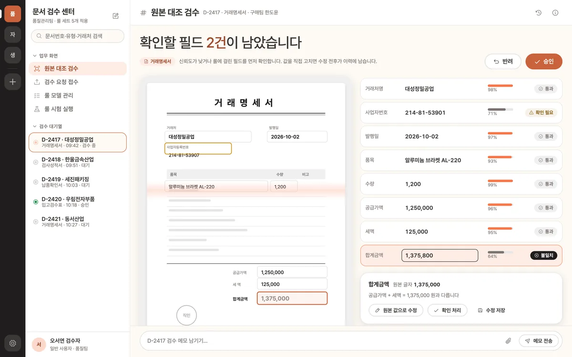Click the highlighted 사업자등록번호 box on document

[x=198, y=149]
